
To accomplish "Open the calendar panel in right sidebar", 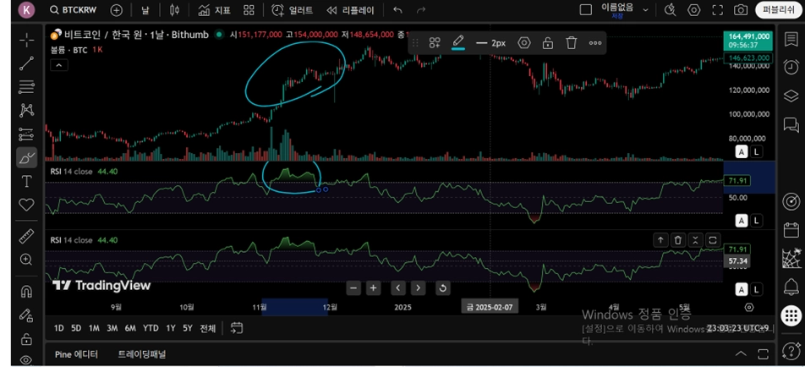I will [x=791, y=229].
